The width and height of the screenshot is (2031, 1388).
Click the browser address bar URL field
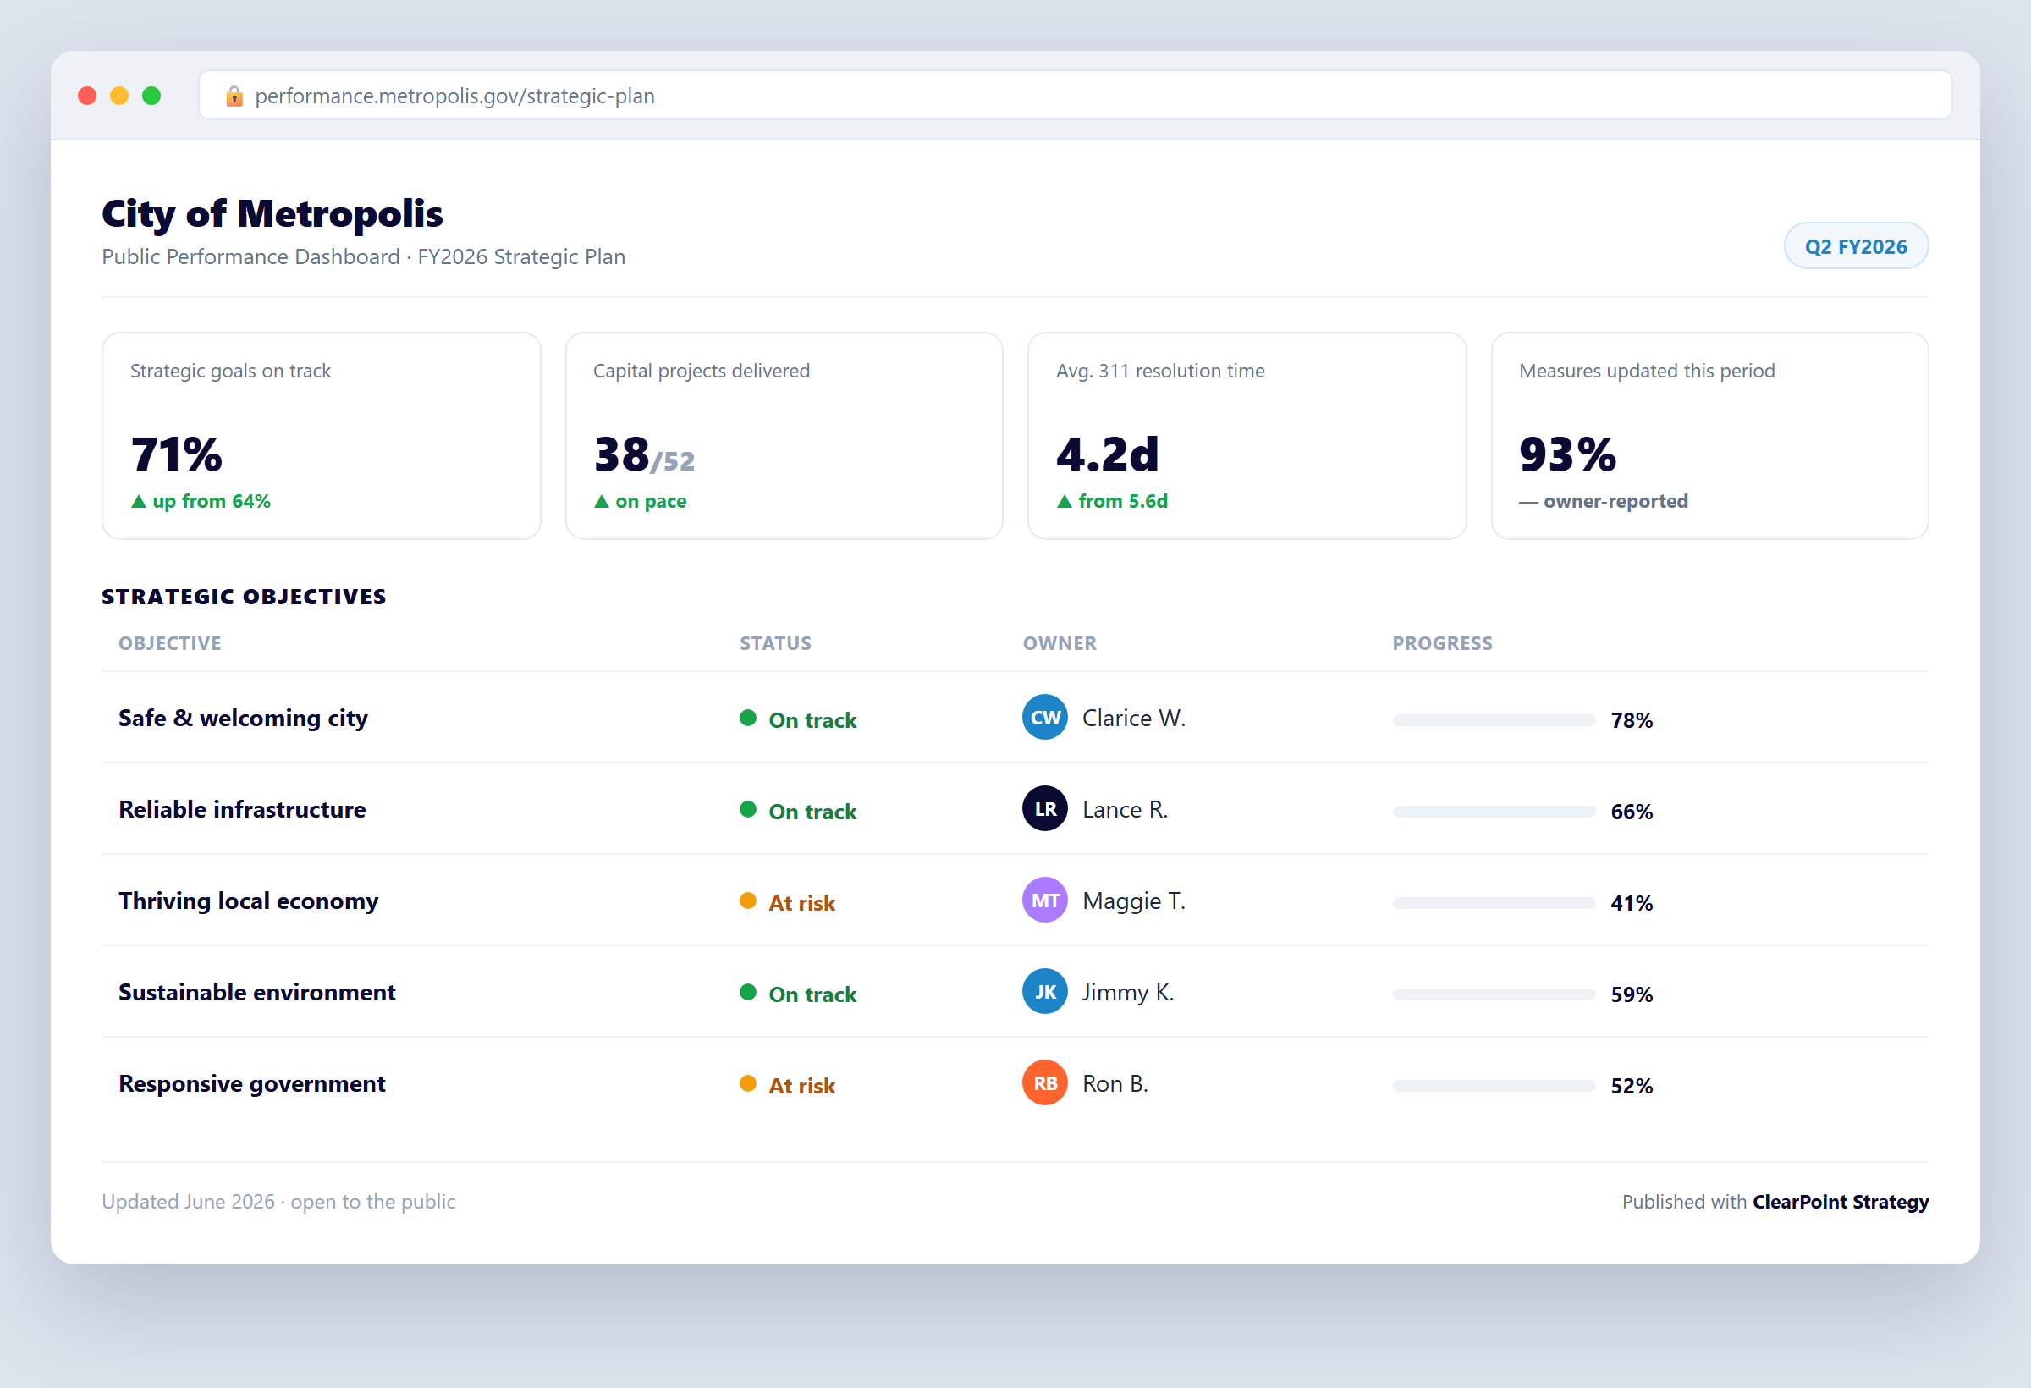tap(1075, 96)
